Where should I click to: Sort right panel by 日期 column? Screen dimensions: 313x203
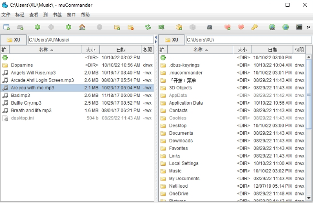[x=272, y=50]
